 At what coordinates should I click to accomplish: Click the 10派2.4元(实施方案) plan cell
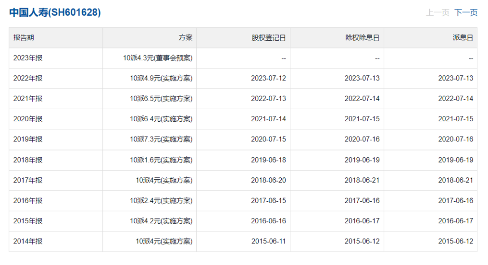pos(161,200)
